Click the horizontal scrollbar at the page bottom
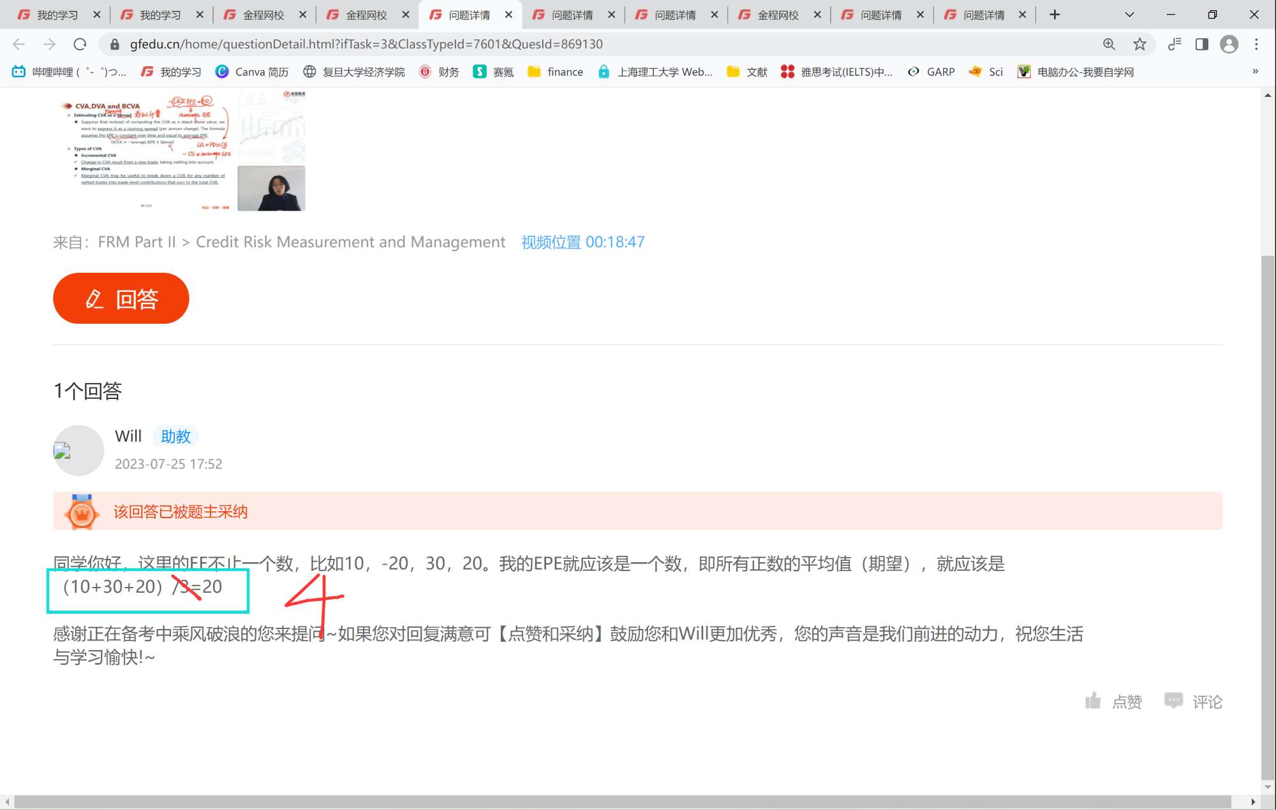Image resolution: width=1276 pixels, height=810 pixels. click(x=622, y=802)
